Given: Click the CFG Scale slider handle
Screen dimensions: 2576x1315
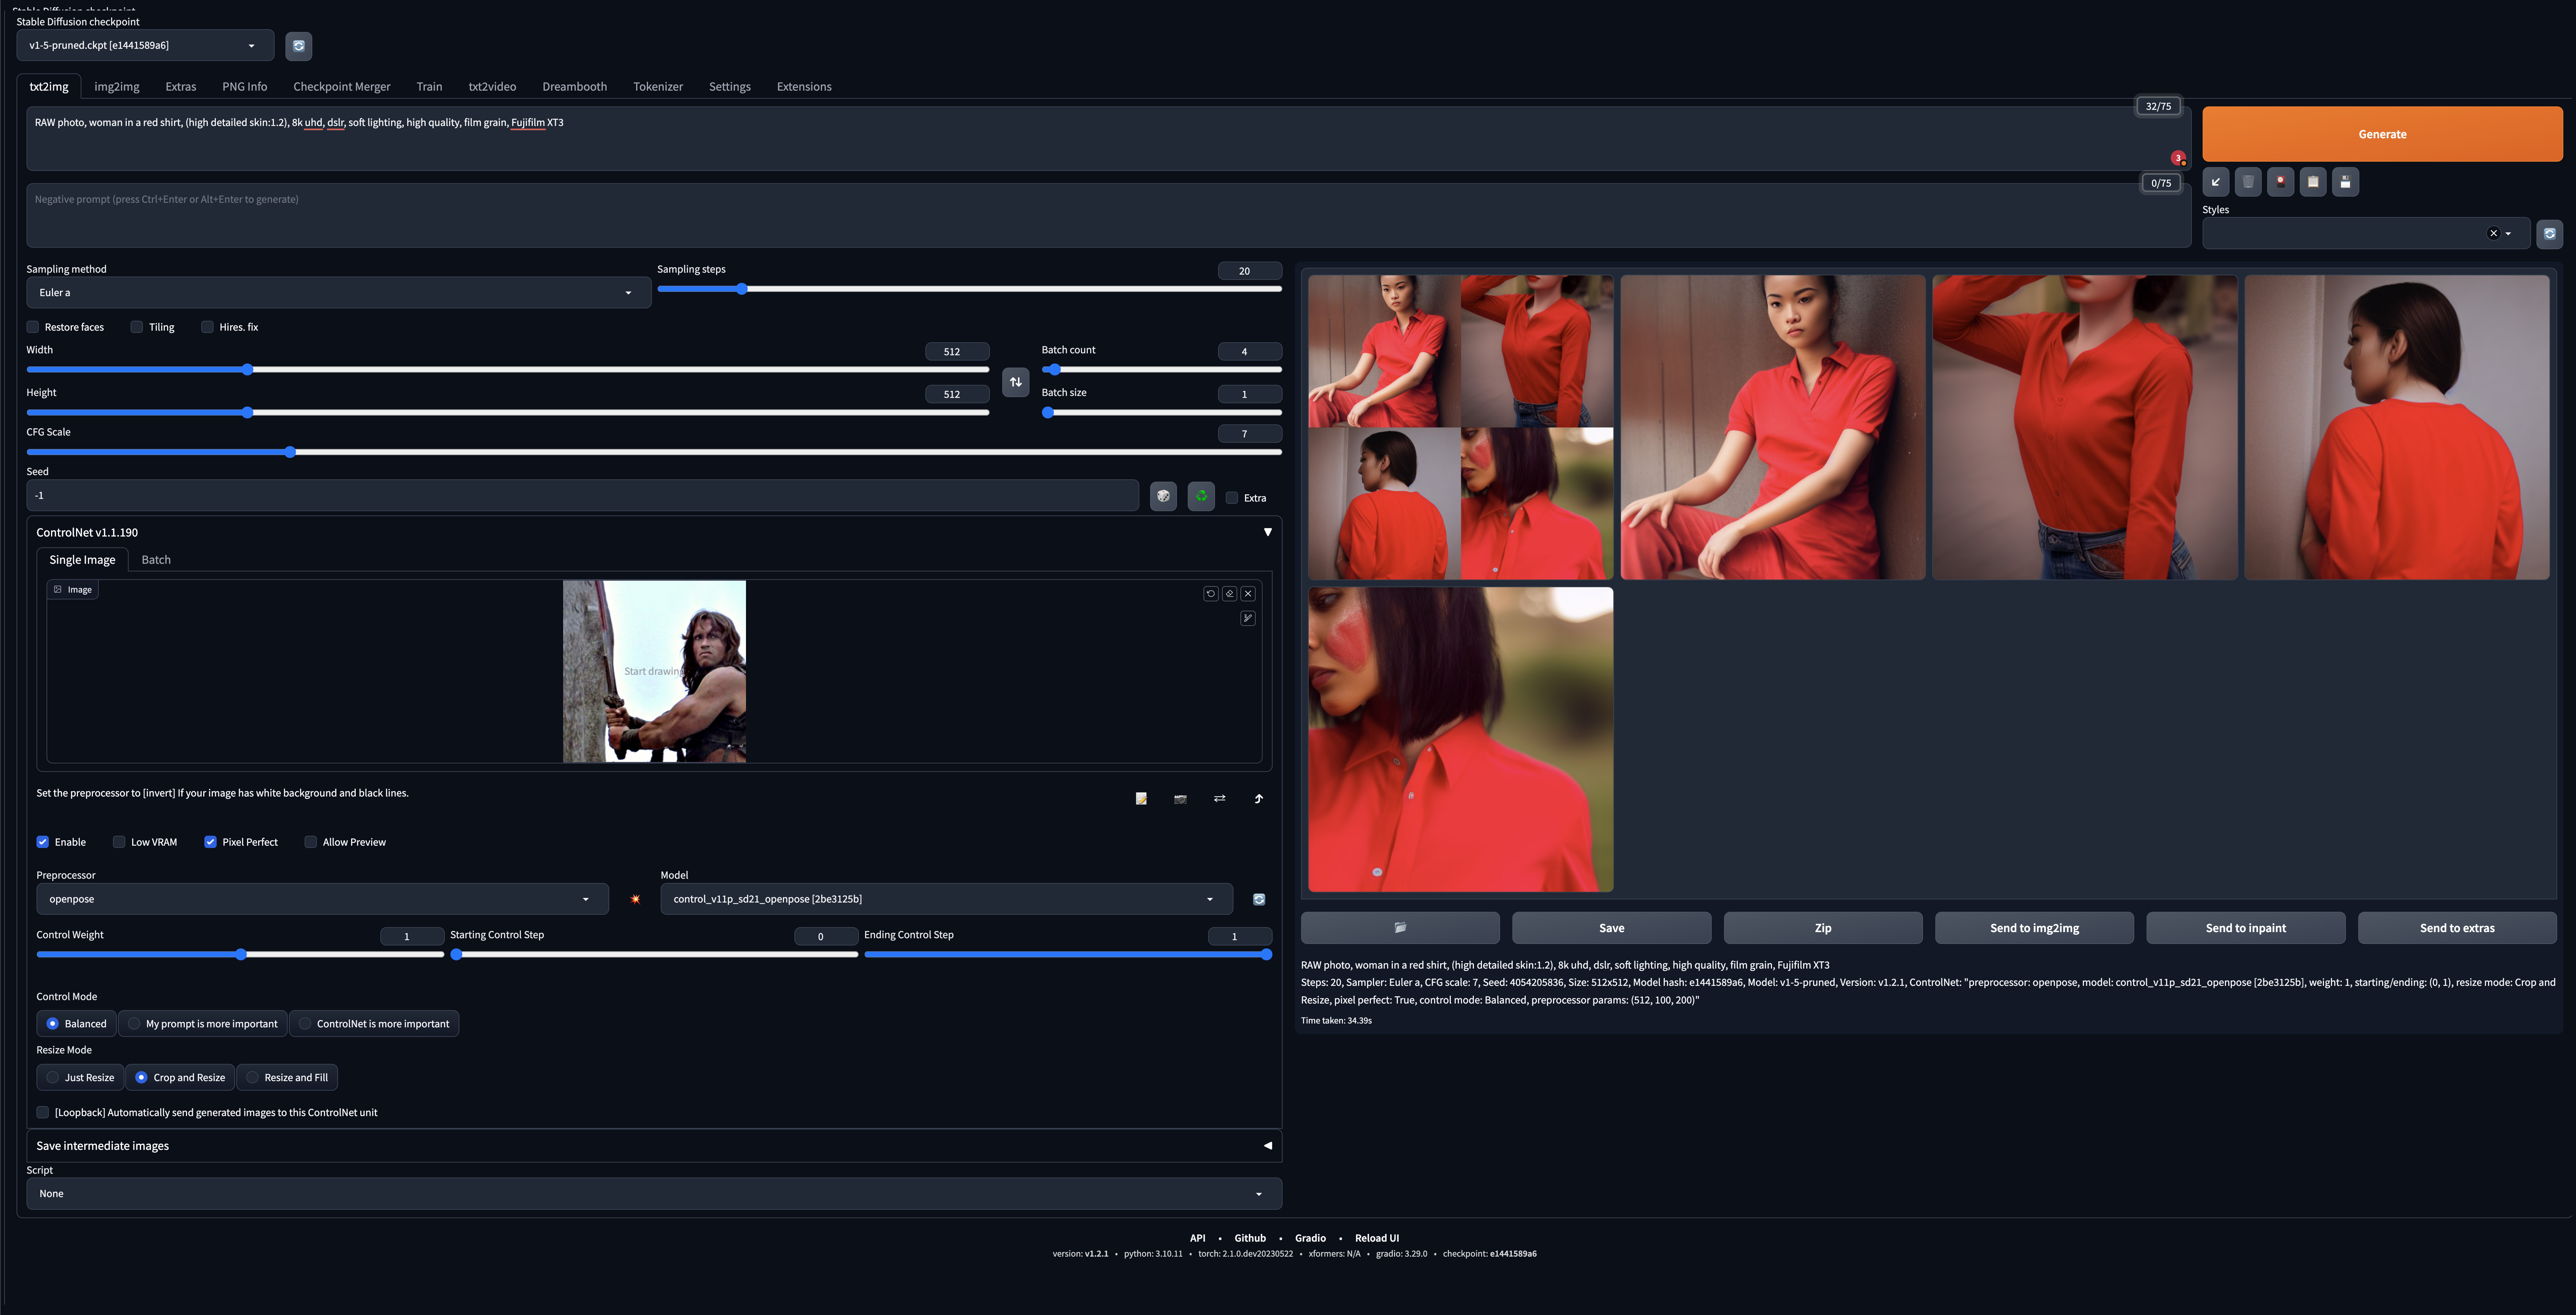Looking at the screenshot, I should tap(290, 452).
